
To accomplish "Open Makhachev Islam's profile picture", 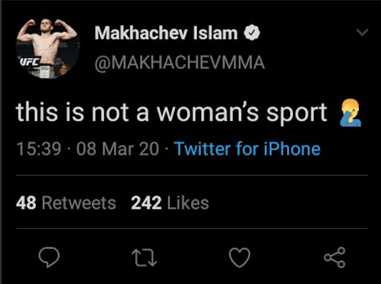I will click(47, 48).
